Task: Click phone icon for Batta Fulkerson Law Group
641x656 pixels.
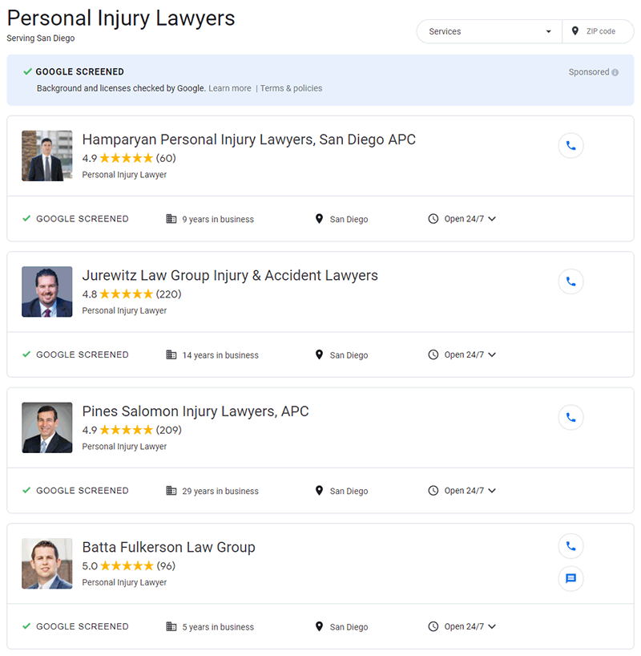Action: tap(570, 546)
